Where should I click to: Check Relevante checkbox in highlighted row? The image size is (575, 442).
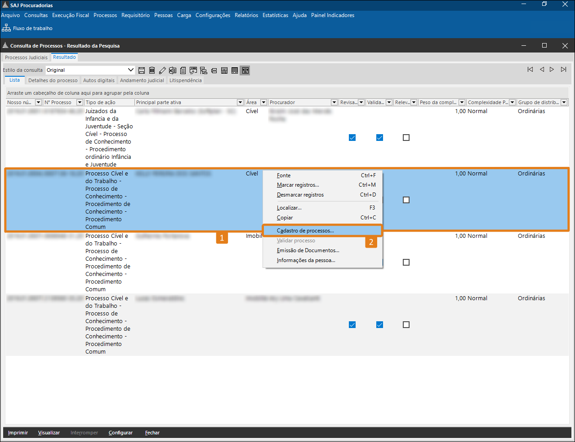click(406, 200)
